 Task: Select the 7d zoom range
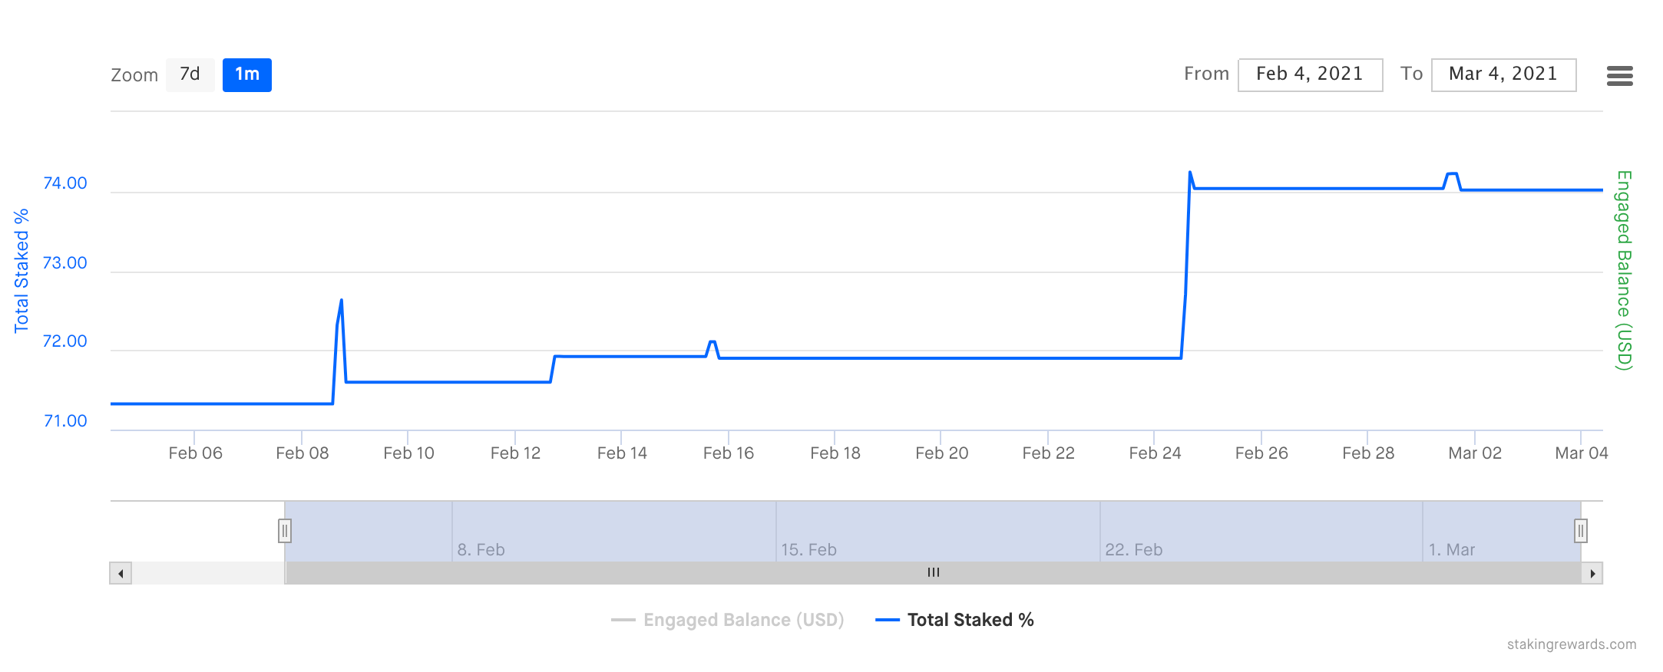[x=190, y=74]
